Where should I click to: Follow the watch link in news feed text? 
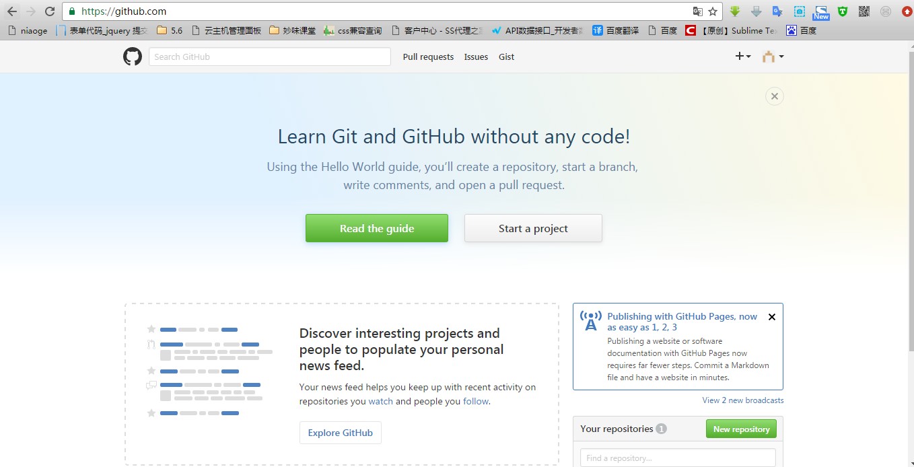(381, 401)
